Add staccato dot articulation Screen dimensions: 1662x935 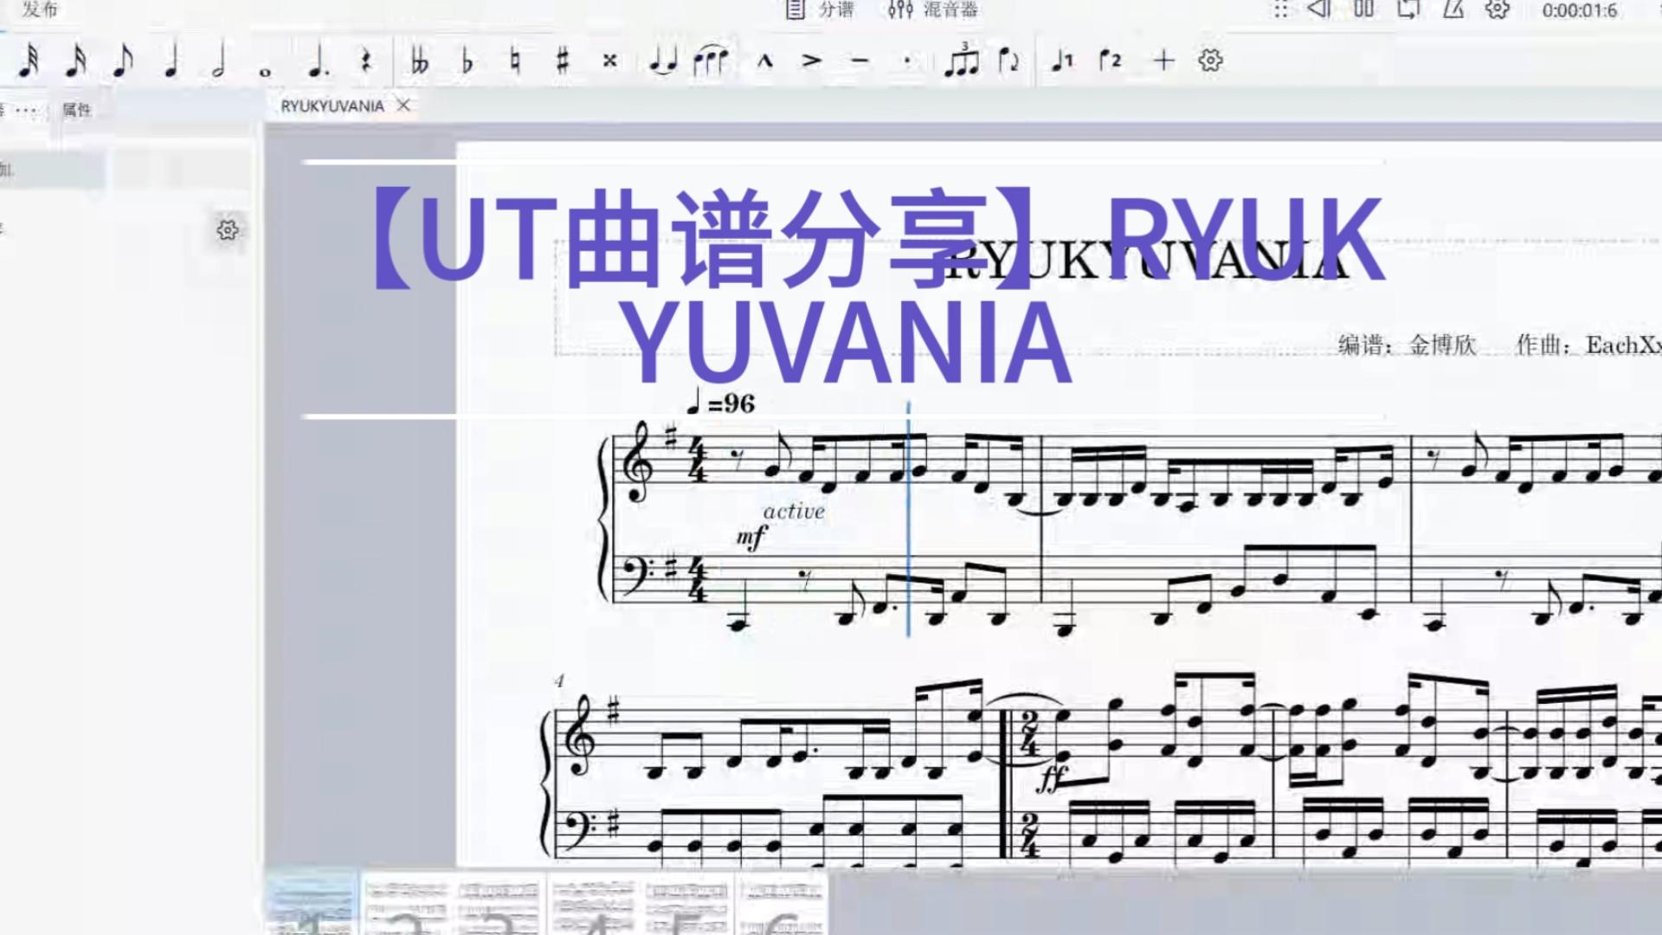(907, 61)
